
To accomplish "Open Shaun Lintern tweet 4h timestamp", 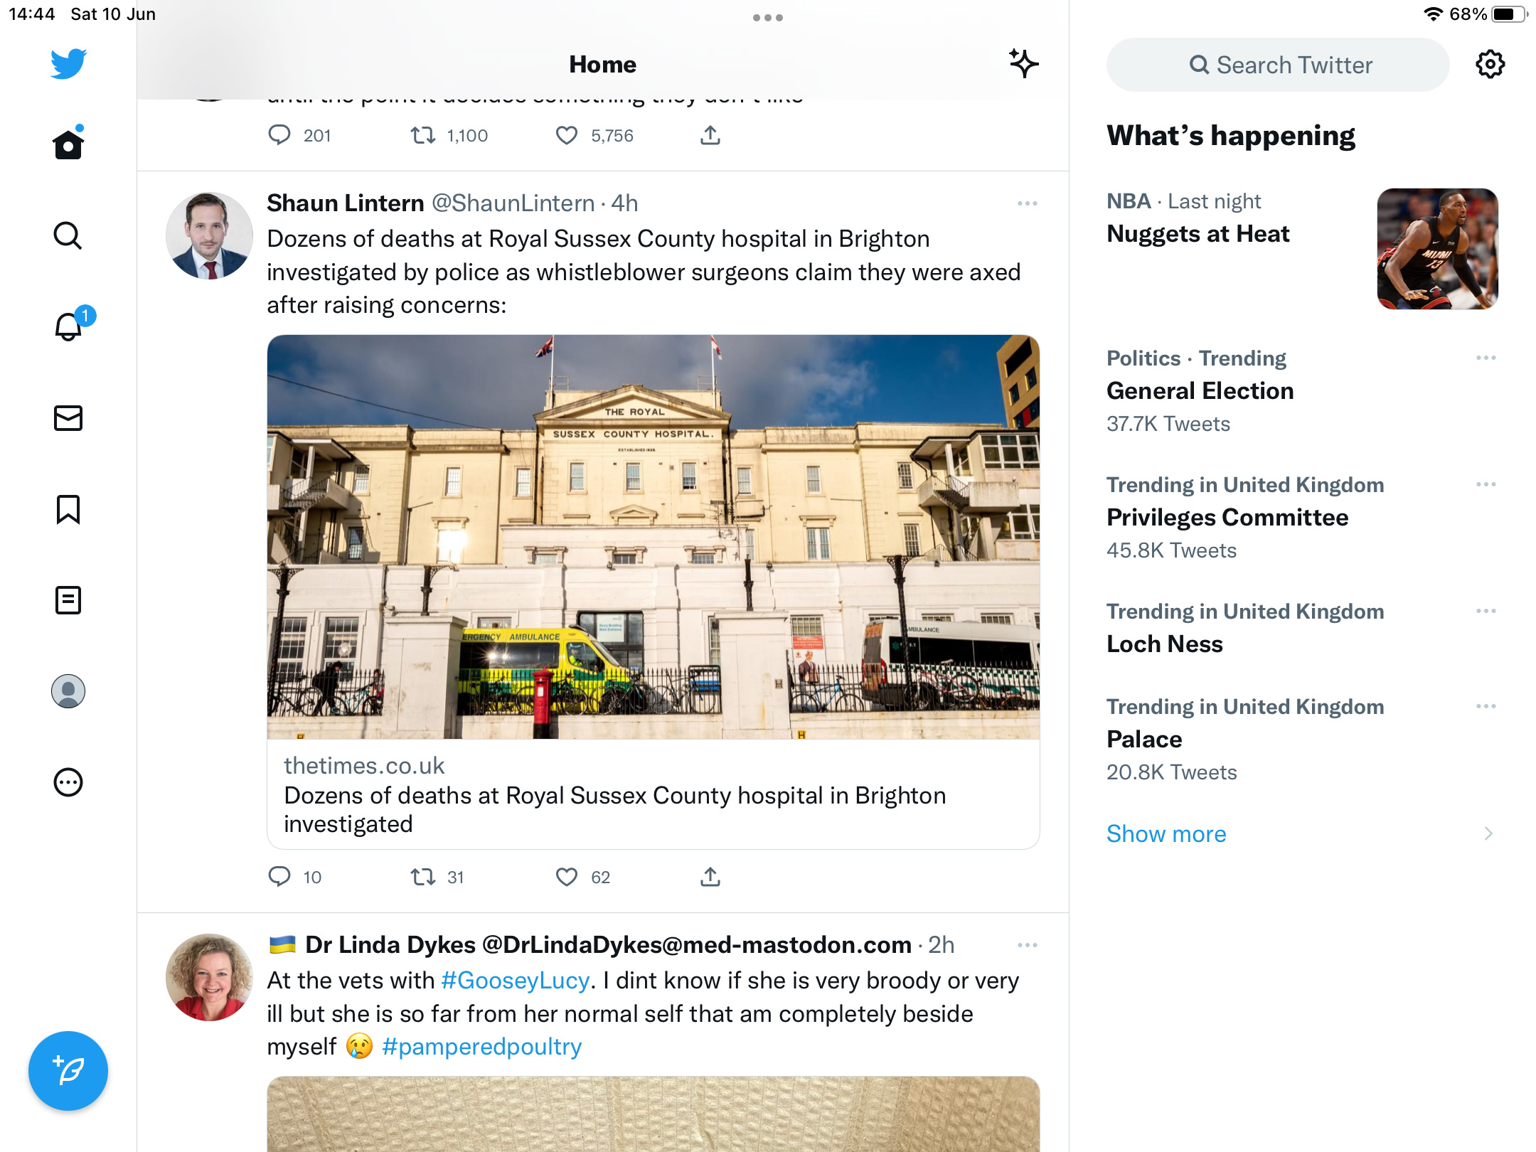I will pyautogui.click(x=624, y=203).
